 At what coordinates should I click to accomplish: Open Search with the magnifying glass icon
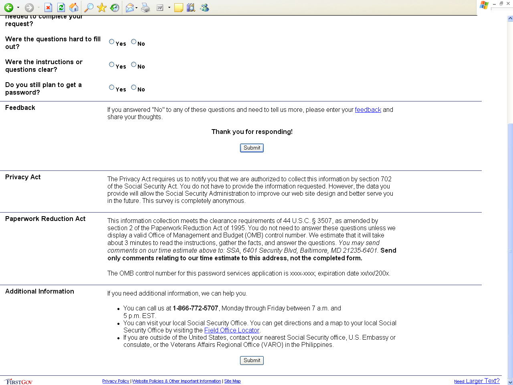89,8
